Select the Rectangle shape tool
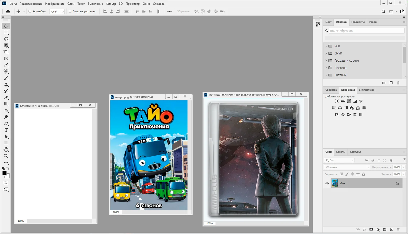The width and height of the screenshot is (408, 234). pos(6,143)
